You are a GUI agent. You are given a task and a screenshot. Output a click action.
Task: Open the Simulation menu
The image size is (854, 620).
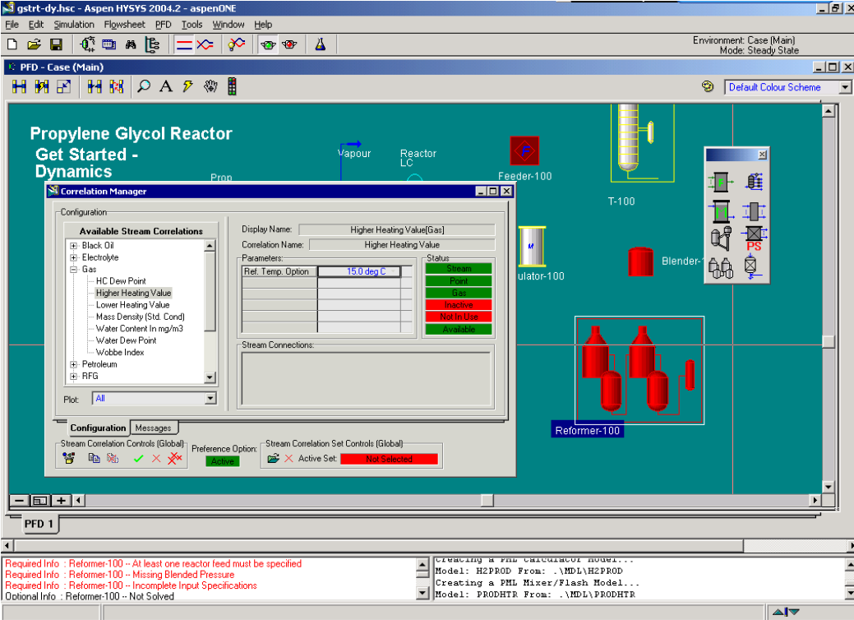(x=74, y=25)
